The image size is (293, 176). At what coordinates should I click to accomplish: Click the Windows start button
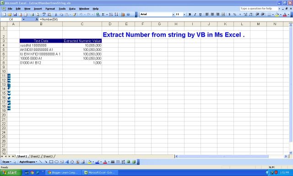tap(11, 173)
